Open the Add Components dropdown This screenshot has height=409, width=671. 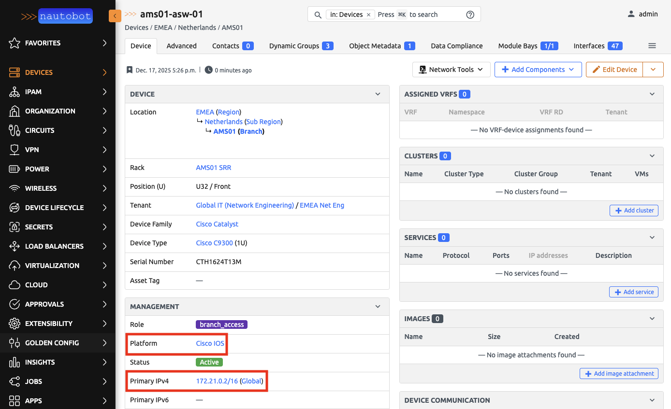coord(538,70)
